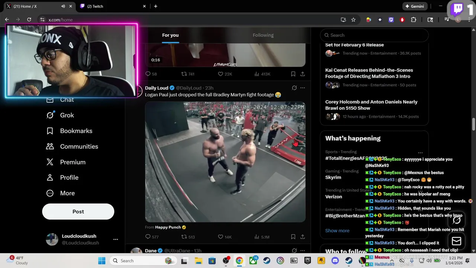Open Bookmarks in the left sidebar
The image size is (476, 268).
click(69, 131)
